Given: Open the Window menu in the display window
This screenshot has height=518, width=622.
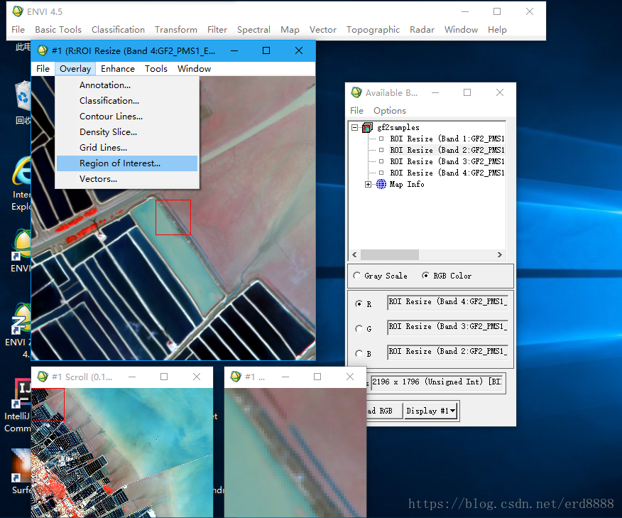Looking at the screenshot, I should pos(194,69).
